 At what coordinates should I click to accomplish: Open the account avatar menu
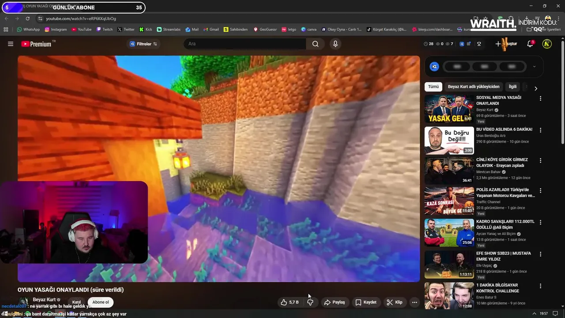(547, 44)
